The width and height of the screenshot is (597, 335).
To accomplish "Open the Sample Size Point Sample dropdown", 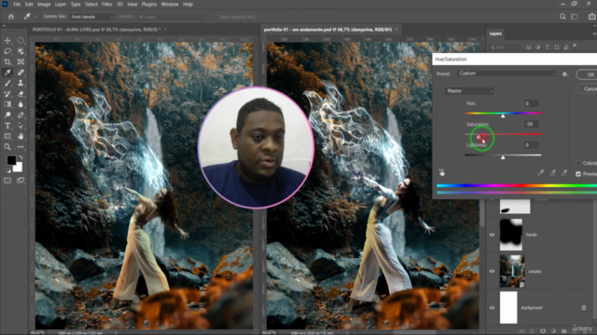I will coord(91,17).
